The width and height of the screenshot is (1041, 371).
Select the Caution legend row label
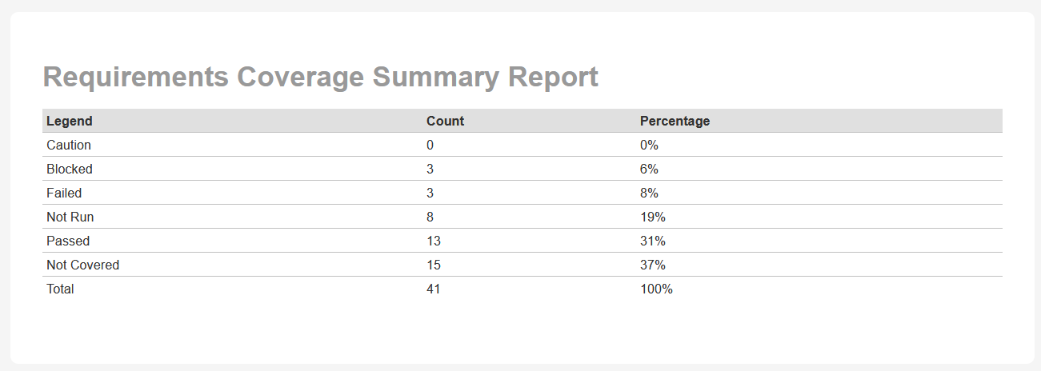coord(69,146)
